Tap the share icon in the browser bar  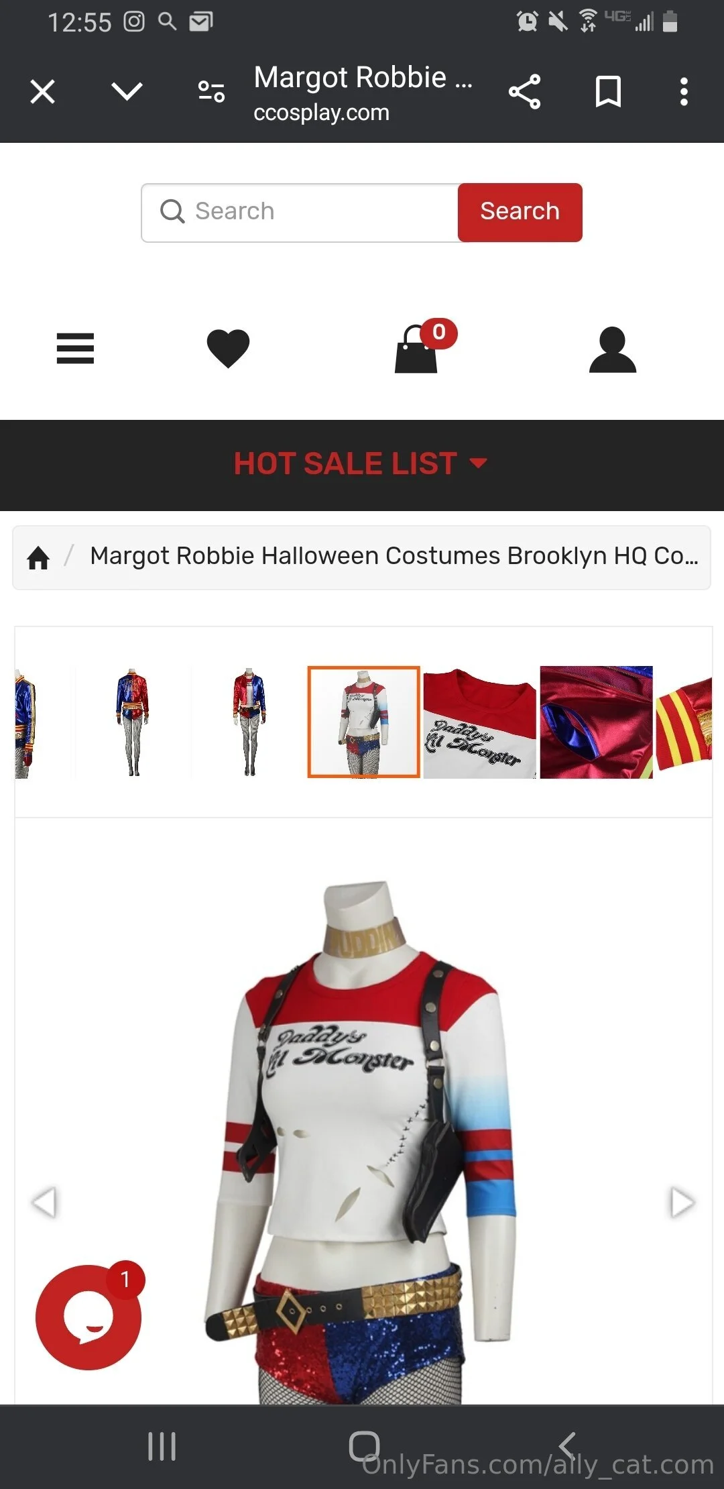(x=525, y=92)
